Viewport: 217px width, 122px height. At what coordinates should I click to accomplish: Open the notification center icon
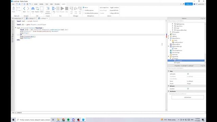203,120
